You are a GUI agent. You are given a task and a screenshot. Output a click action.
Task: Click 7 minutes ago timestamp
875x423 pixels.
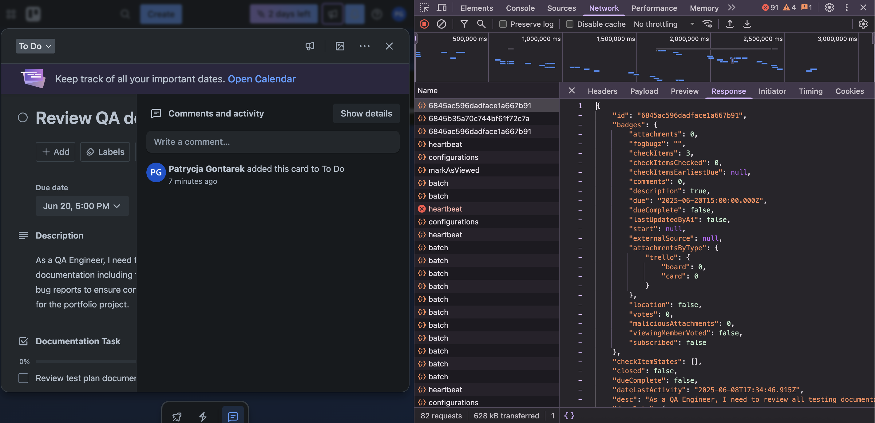(192, 181)
